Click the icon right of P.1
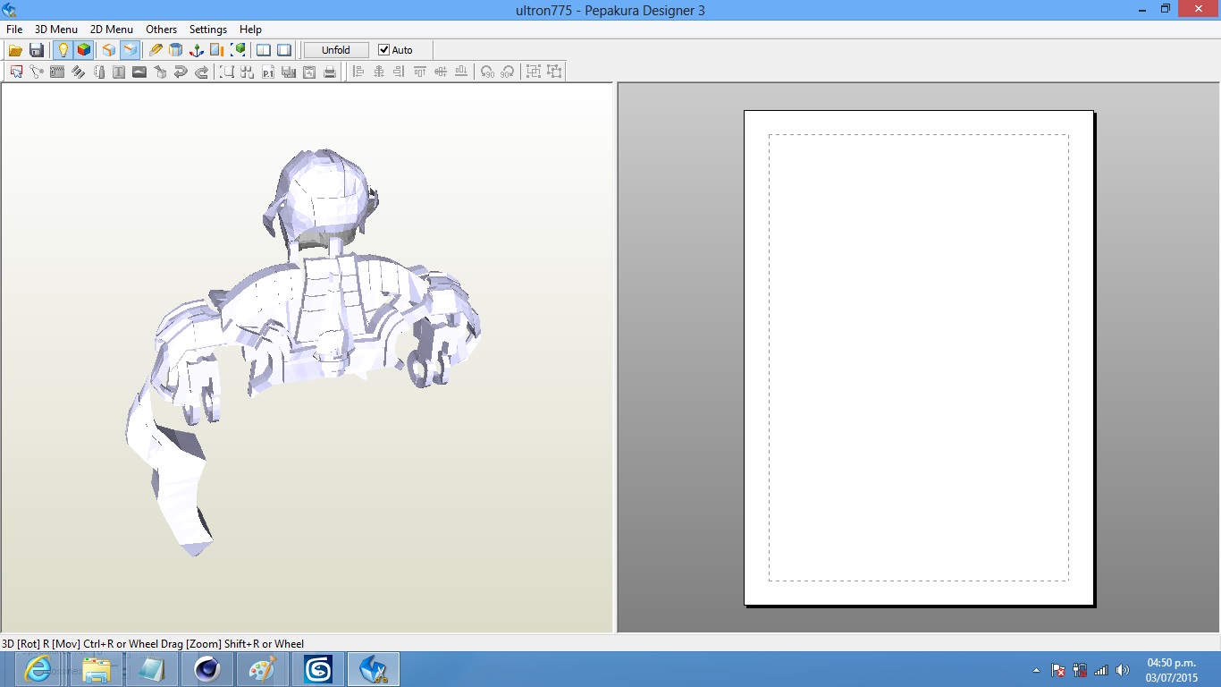Viewport: 1221px width, 687px height. coord(289,72)
